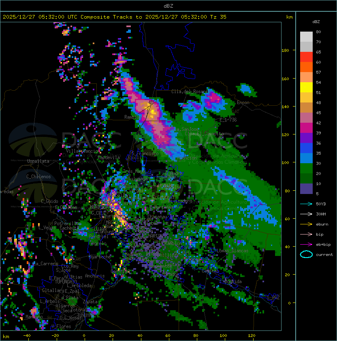The width and height of the screenshot is (337, 341).
Task: Click the cyan 50YD track arrow
Action: (306, 204)
